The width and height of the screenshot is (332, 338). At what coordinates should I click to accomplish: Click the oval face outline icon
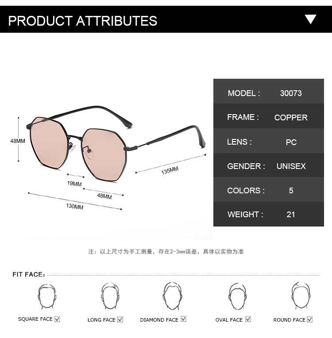pyautogui.click(x=237, y=296)
